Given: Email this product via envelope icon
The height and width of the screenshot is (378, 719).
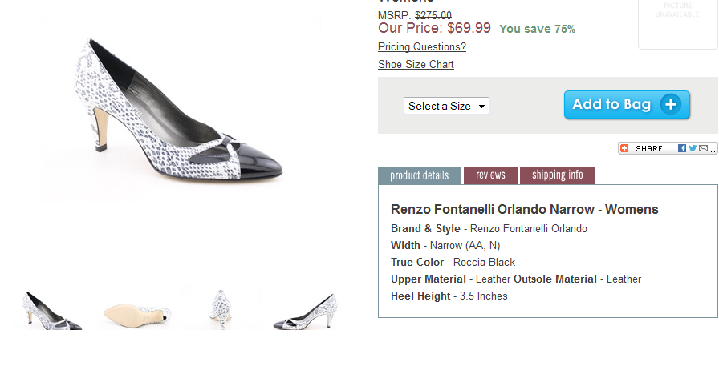Looking at the screenshot, I should (703, 148).
